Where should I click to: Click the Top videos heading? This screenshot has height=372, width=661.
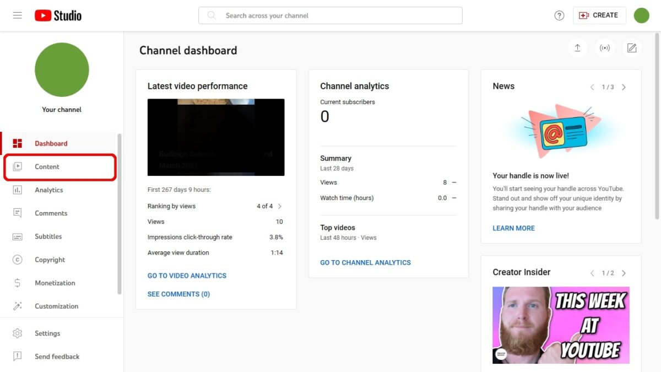click(338, 228)
